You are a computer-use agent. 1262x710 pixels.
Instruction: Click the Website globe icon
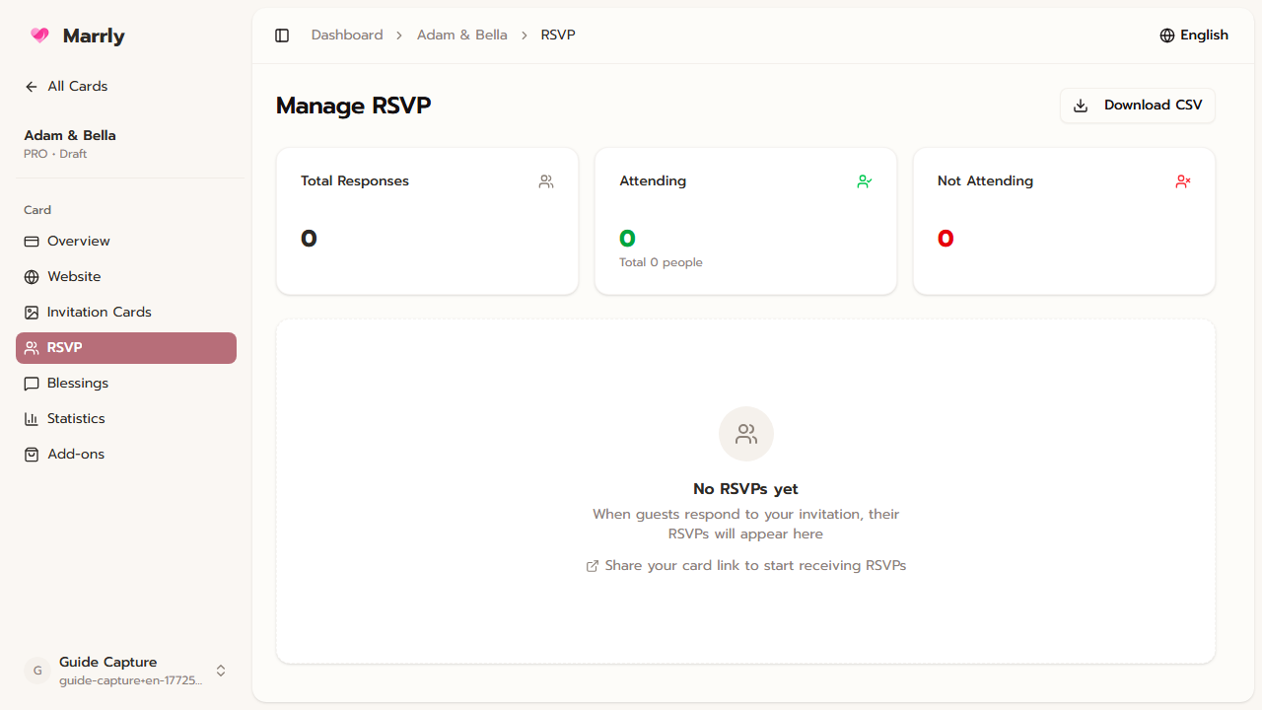point(31,276)
